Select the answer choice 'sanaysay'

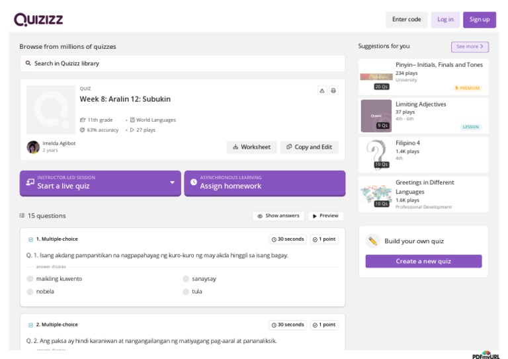[186, 279]
